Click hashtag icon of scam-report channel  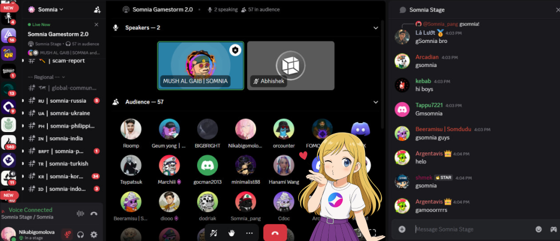pyautogui.click(x=32, y=61)
